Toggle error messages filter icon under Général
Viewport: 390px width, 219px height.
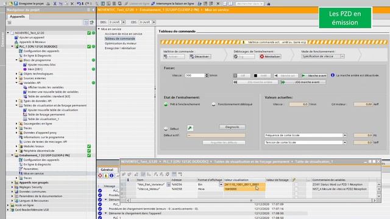coord(100,176)
